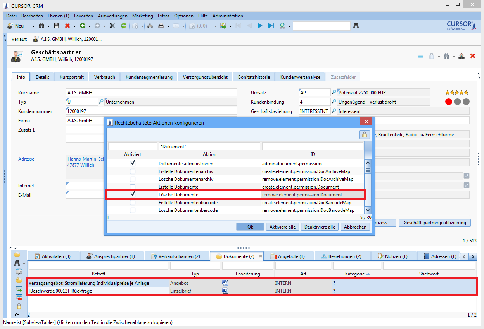Tick the 'Erstelle Dokumentenbarcode' checkbox
The image size is (484, 329).
coord(133,203)
